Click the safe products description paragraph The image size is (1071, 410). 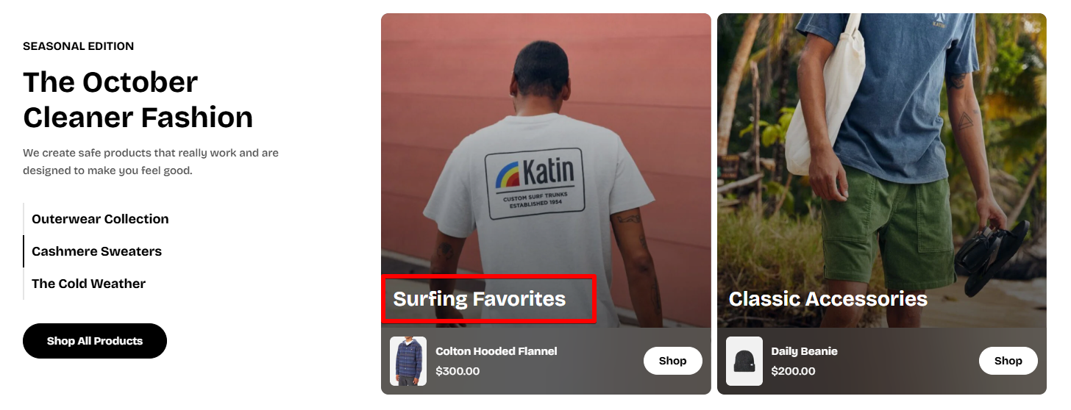[151, 162]
